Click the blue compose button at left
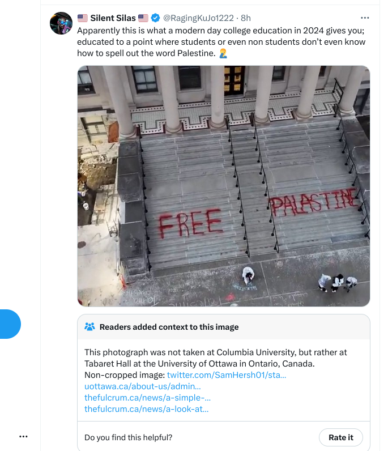 [x=9, y=324]
